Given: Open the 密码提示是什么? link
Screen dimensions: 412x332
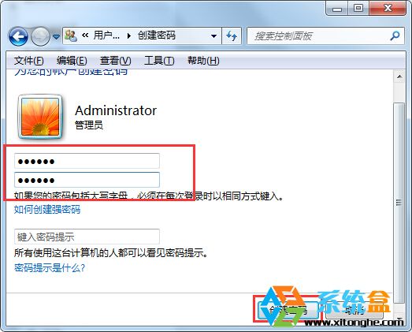Looking at the screenshot, I should coord(50,268).
